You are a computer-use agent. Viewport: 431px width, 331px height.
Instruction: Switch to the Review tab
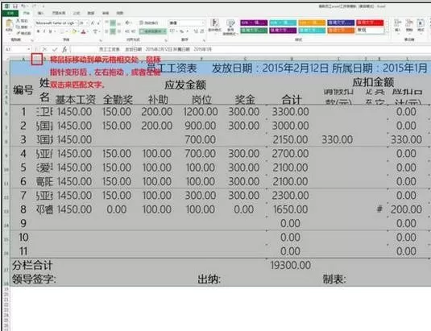[106, 13]
